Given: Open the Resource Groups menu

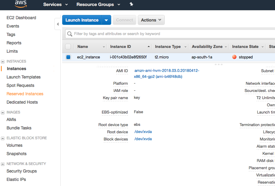Looking at the screenshot, I should 98,4.
